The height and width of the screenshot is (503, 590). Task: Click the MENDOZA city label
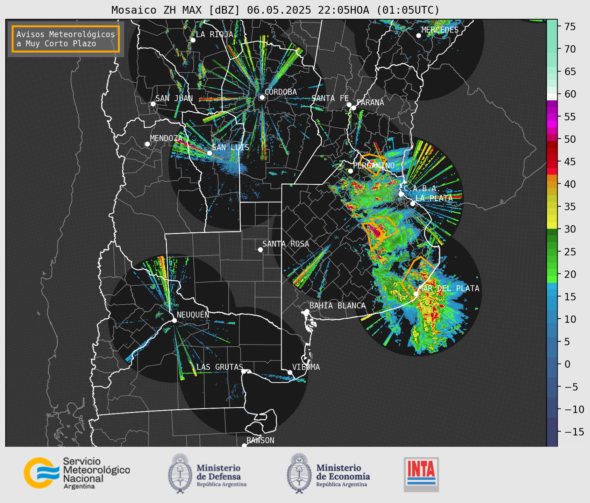pyautogui.click(x=166, y=138)
